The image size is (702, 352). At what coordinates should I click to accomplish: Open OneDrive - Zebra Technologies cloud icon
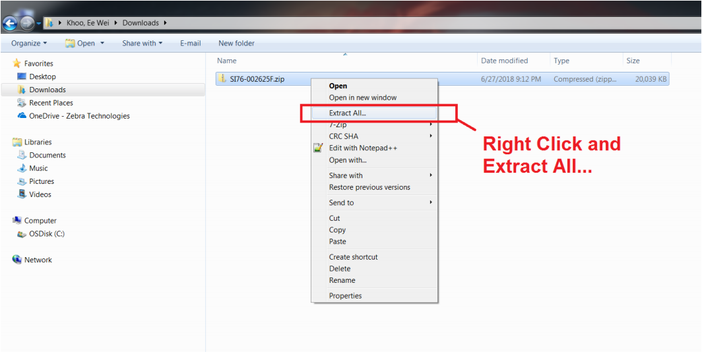click(x=22, y=116)
